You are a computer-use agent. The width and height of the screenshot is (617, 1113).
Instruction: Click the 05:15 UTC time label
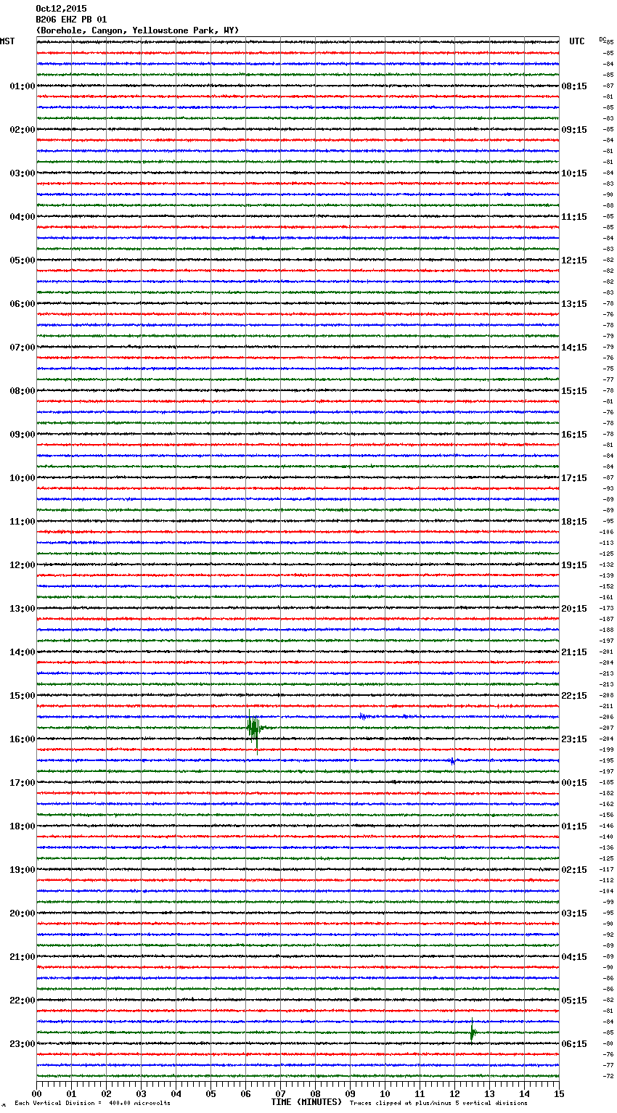[x=574, y=1001]
